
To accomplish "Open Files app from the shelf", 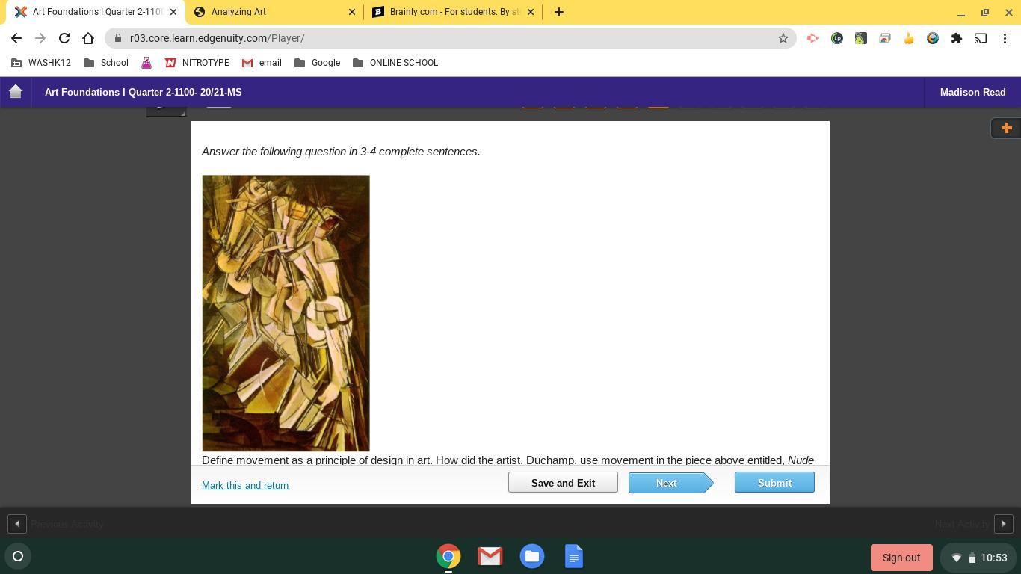I will point(532,556).
